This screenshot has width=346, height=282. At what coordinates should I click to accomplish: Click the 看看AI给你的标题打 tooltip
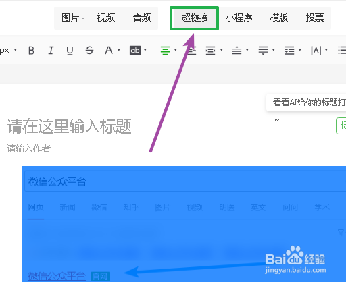pyautogui.click(x=306, y=103)
